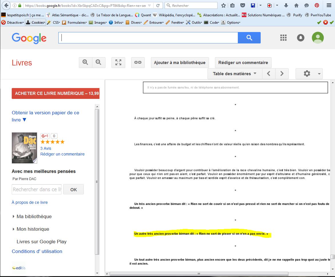
Task: Go to the previous page arrow
Action: pyautogui.click(x=269, y=74)
